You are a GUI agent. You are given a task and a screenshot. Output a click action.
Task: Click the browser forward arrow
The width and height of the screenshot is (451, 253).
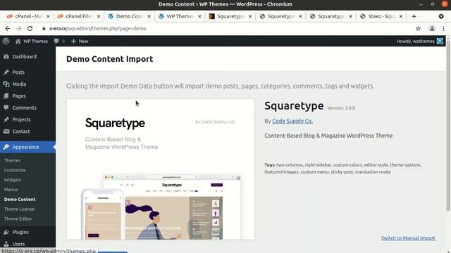click(19, 28)
